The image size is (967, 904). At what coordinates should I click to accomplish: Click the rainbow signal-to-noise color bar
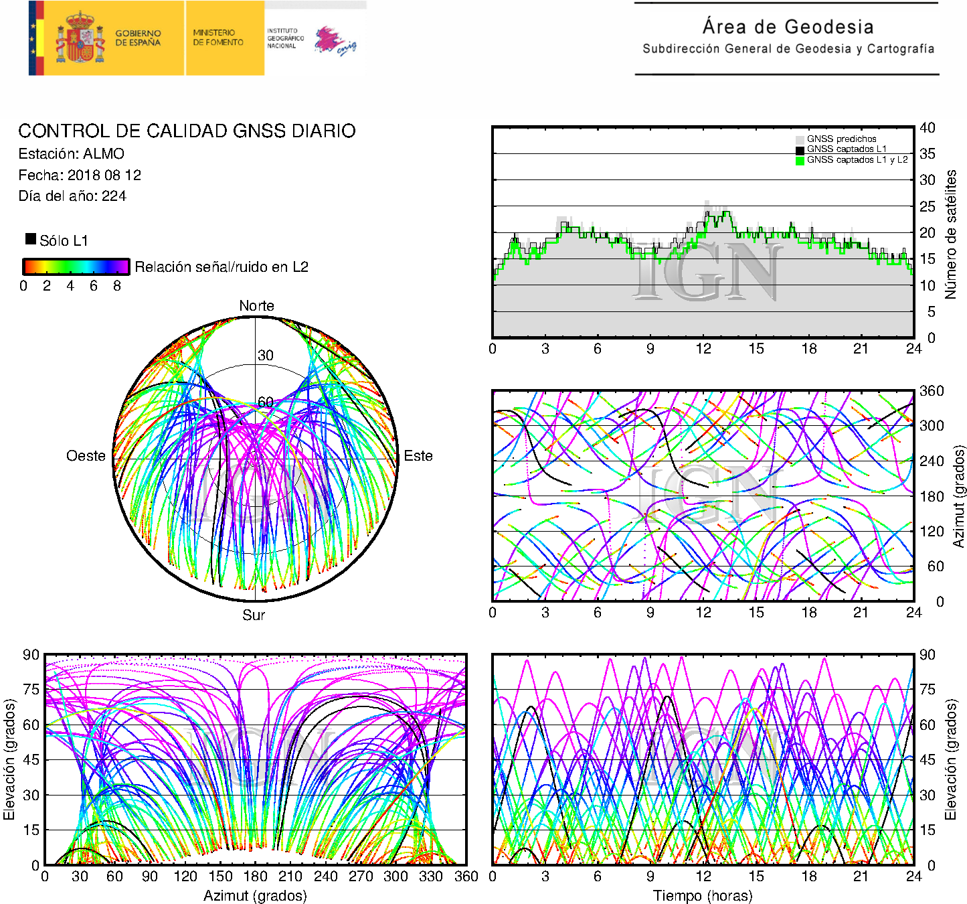pos(76,267)
